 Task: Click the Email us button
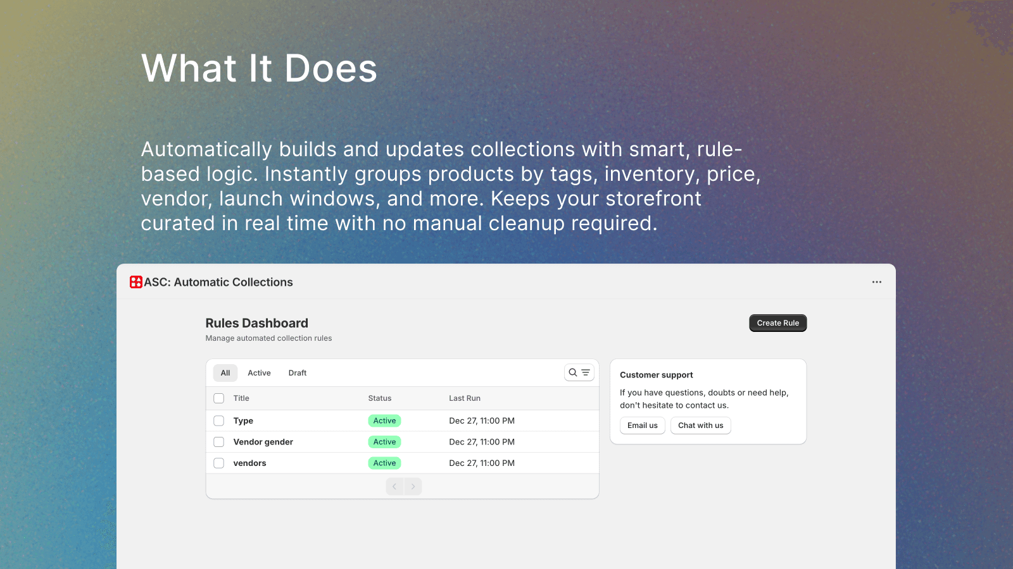tap(642, 425)
